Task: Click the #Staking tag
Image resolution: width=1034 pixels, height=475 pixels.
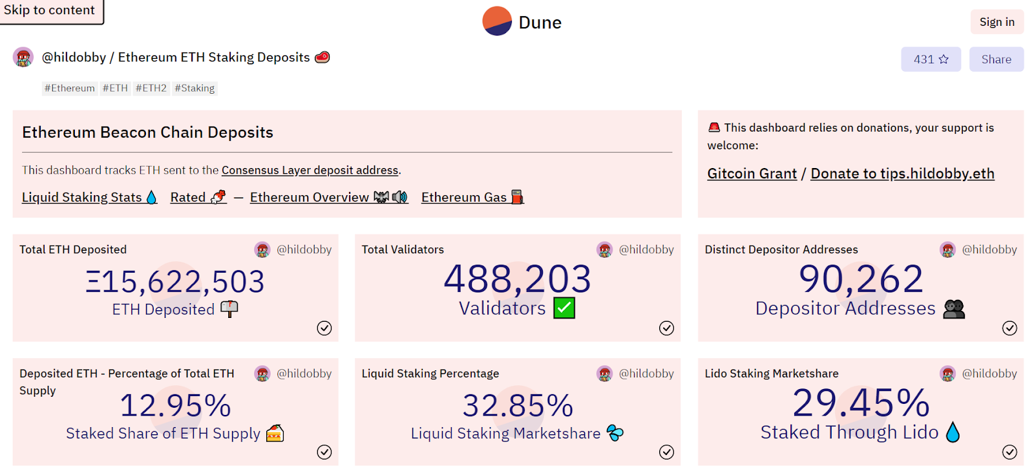Action: 195,89
